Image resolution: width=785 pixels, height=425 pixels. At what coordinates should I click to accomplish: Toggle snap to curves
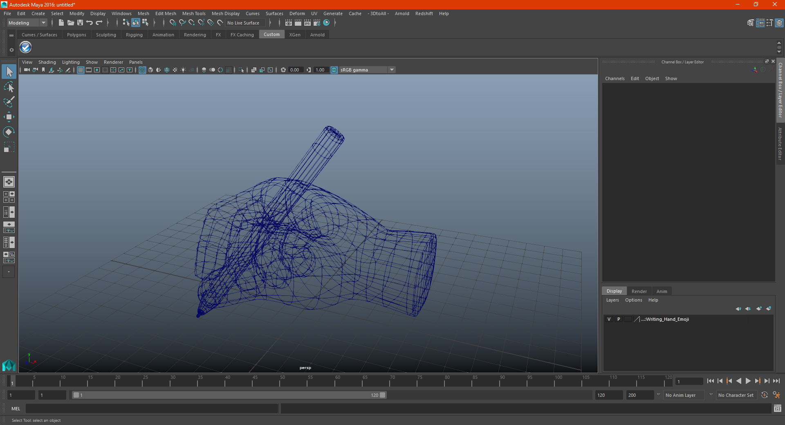(x=182, y=23)
